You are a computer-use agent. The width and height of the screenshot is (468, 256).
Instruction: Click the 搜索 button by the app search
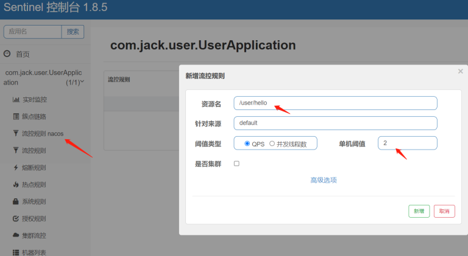pos(73,32)
